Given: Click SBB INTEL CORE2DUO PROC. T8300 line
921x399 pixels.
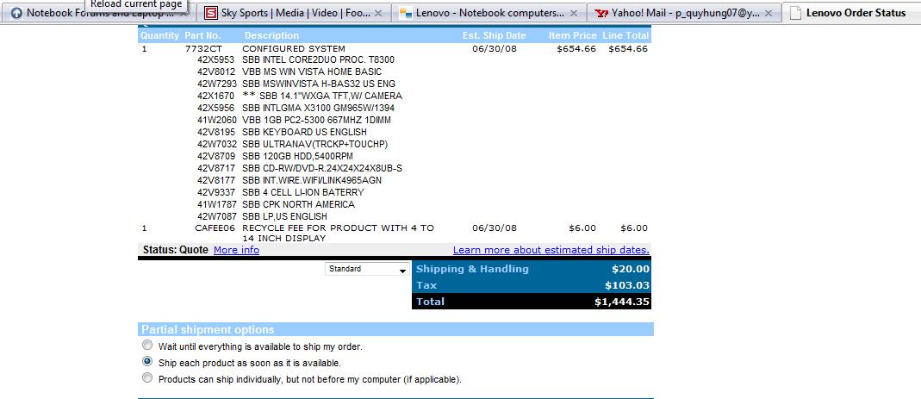Looking at the screenshot, I should click(319, 60).
